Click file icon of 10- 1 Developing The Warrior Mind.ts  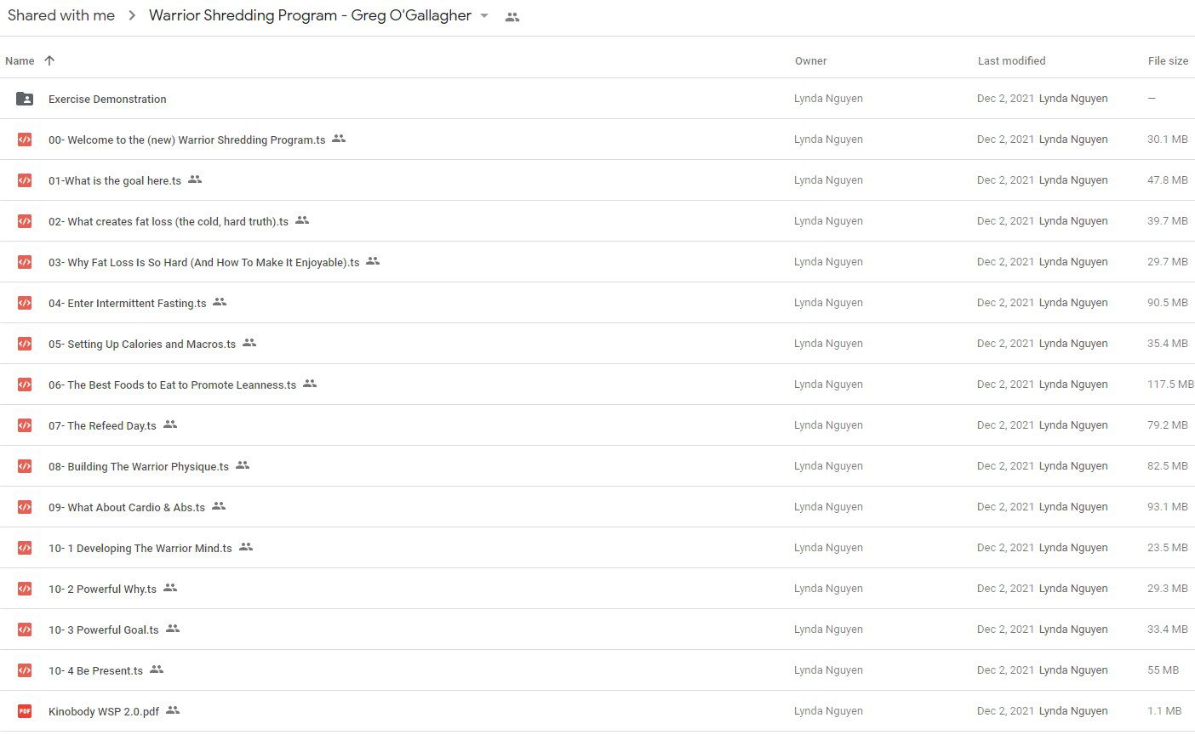(25, 548)
